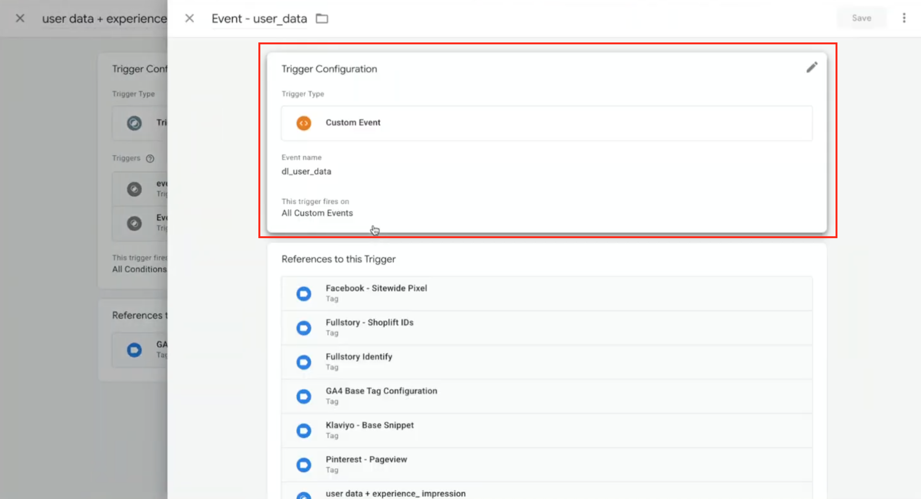
Task: Open the three-dot more options menu
Action: 904,18
